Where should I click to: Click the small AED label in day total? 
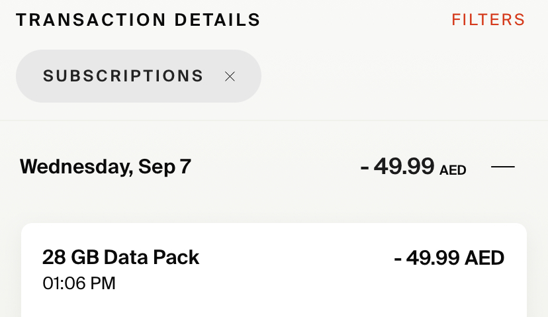click(x=453, y=170)
